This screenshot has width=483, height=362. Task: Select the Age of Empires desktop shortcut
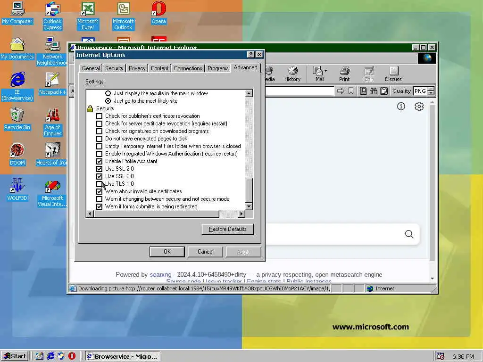pyautogui.click(x=53, y=122)
